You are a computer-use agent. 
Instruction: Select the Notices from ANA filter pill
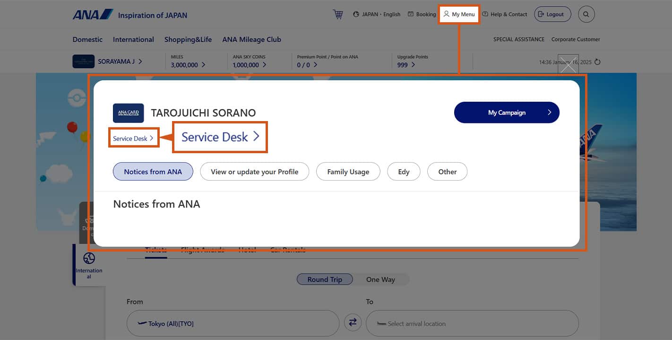(153, 172)
